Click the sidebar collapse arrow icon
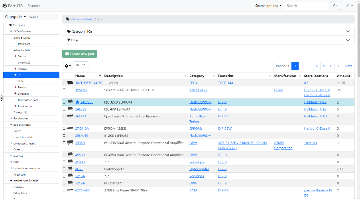360x199 pixels. [x=1, y=98]
